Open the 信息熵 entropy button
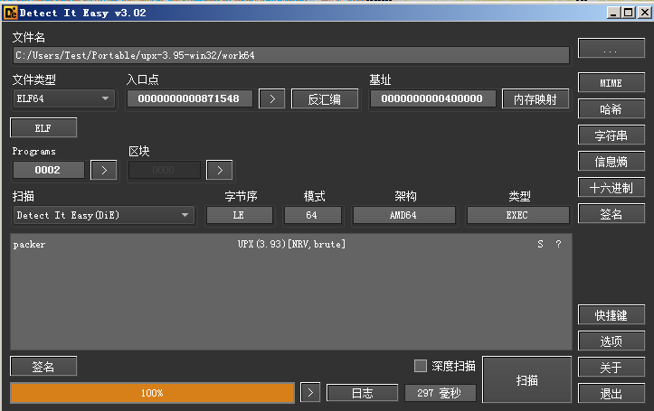Viewport: 654px width, 411px height. click(611, 162)
